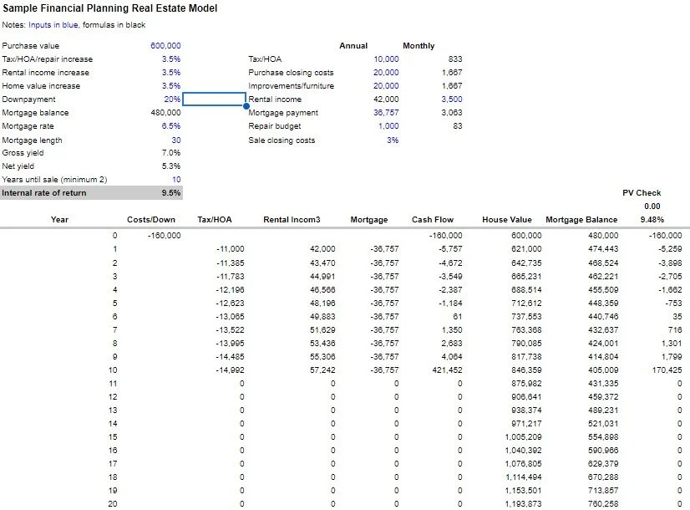Click year 4 house value 688,514
Viewport: 690px width, 510px height.
tap(526, 290)
